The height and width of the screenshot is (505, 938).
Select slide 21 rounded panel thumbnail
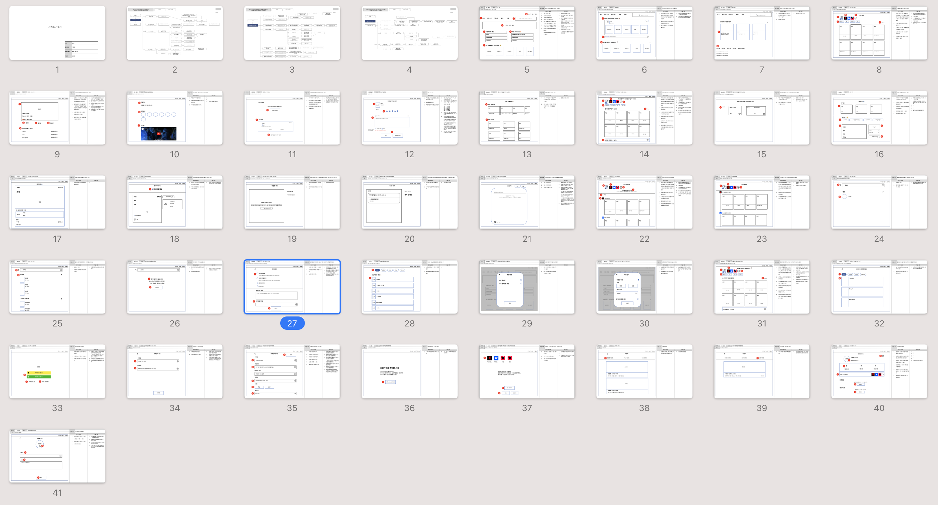(x=527, y=202)
